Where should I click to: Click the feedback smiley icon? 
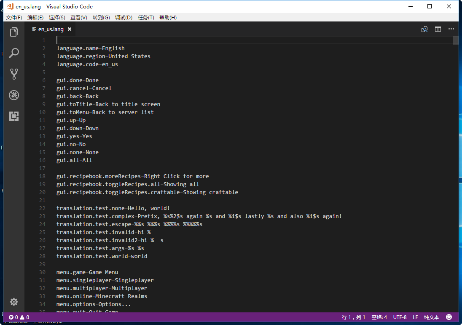click(449, 317)
